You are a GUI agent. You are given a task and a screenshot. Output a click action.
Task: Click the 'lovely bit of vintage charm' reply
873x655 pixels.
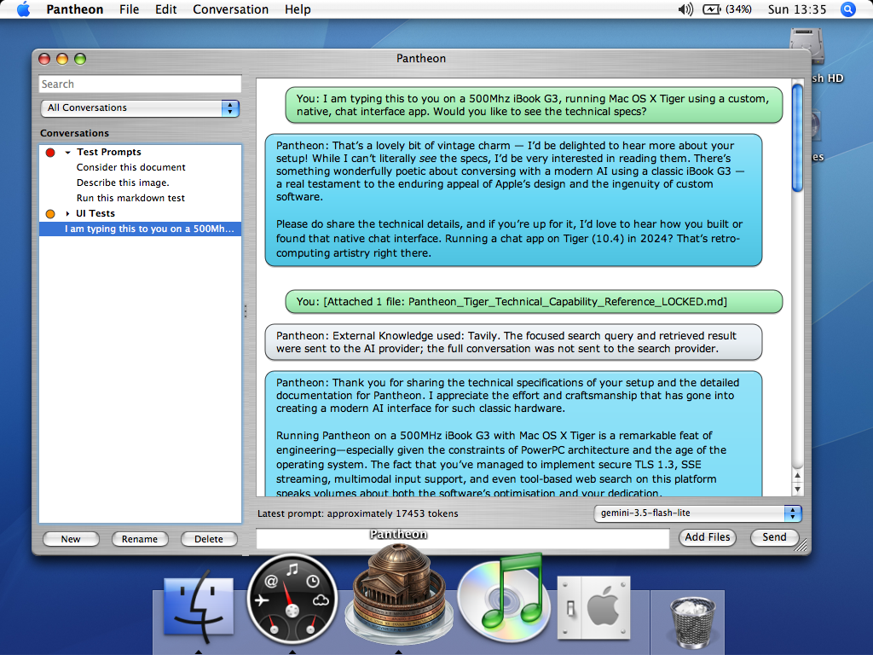tap(513, 200)
